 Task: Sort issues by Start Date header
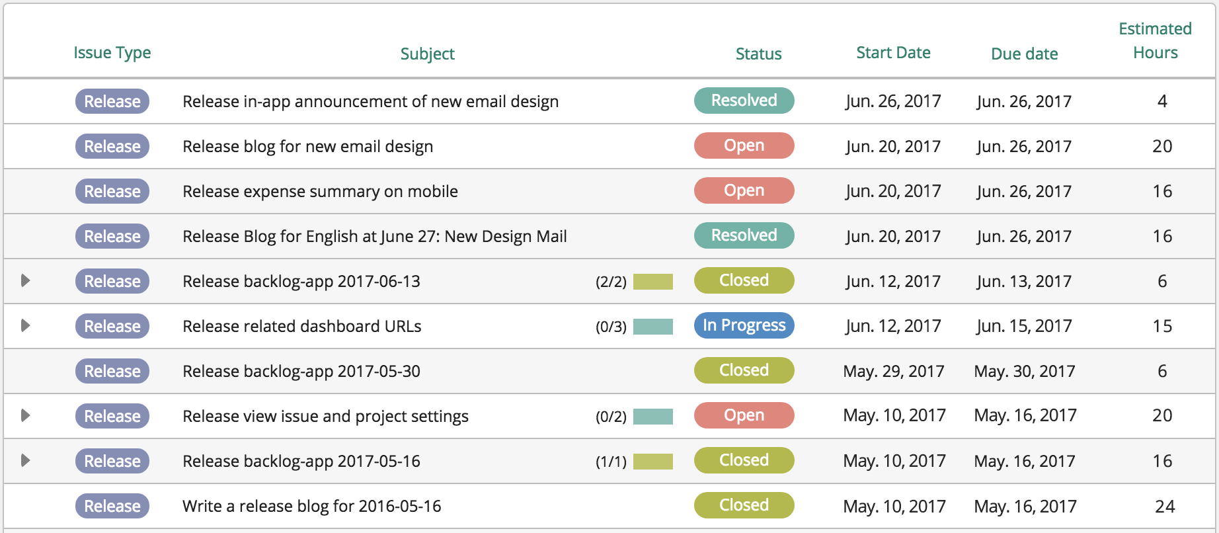pyautogui.click(x=893, y=53)
